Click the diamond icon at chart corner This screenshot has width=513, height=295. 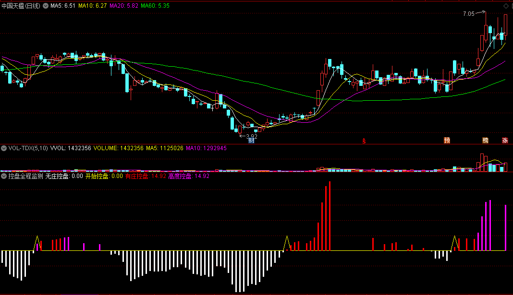pos(506,6)
